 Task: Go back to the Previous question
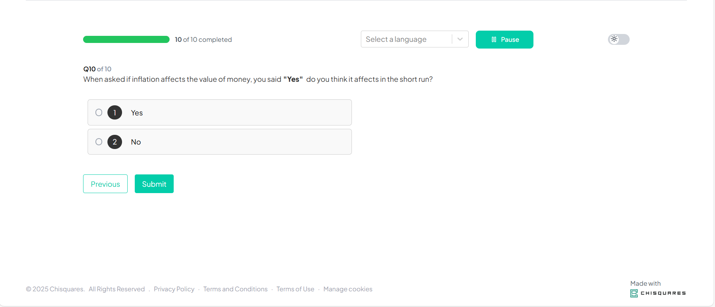(105, 184)
